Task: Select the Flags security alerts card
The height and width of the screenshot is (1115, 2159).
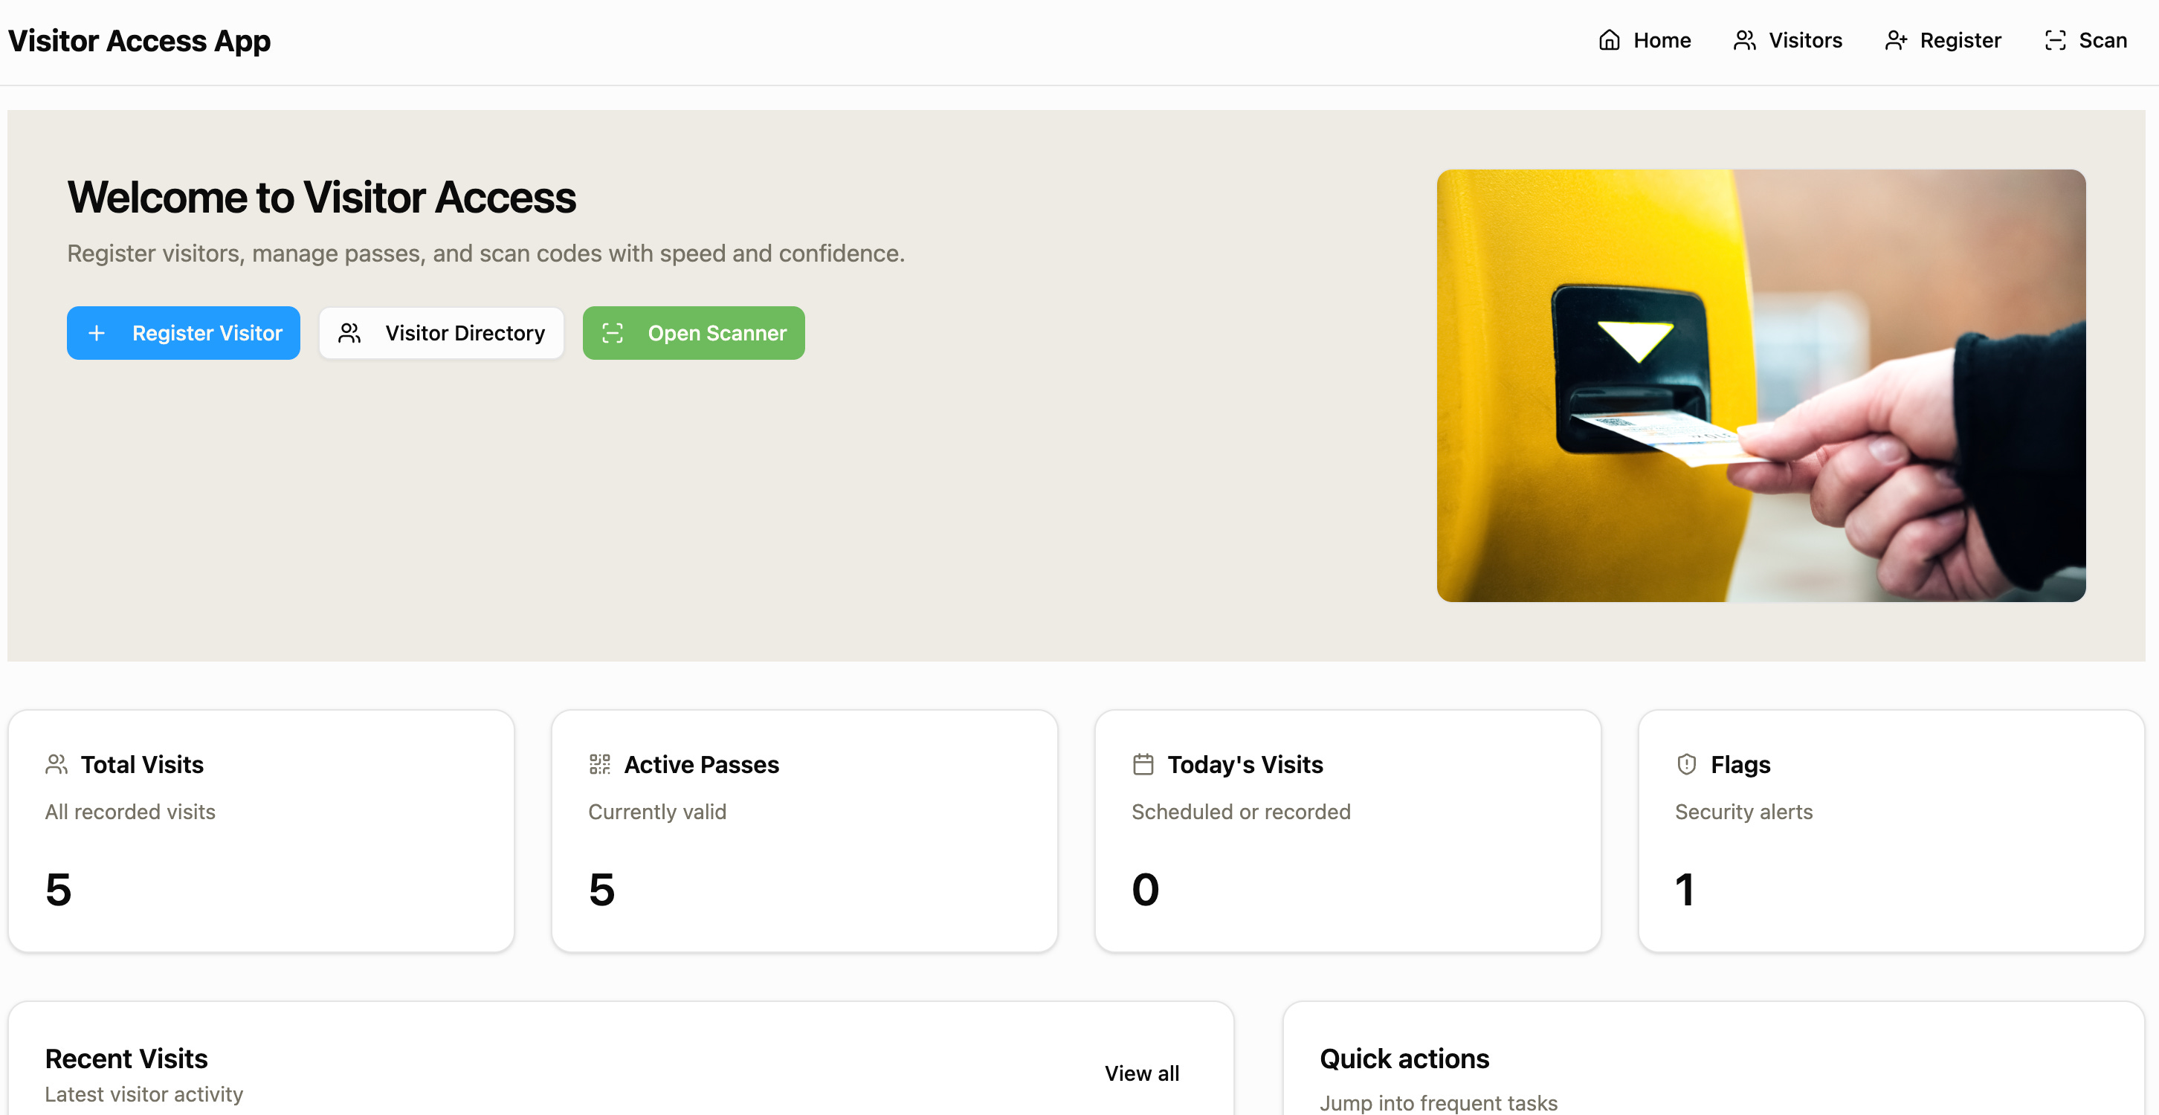Action: [x=1891, y=830]
